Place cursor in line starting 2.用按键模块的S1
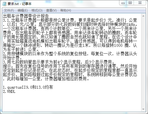Screen dimensions: 148x114 tap(70, 54)
